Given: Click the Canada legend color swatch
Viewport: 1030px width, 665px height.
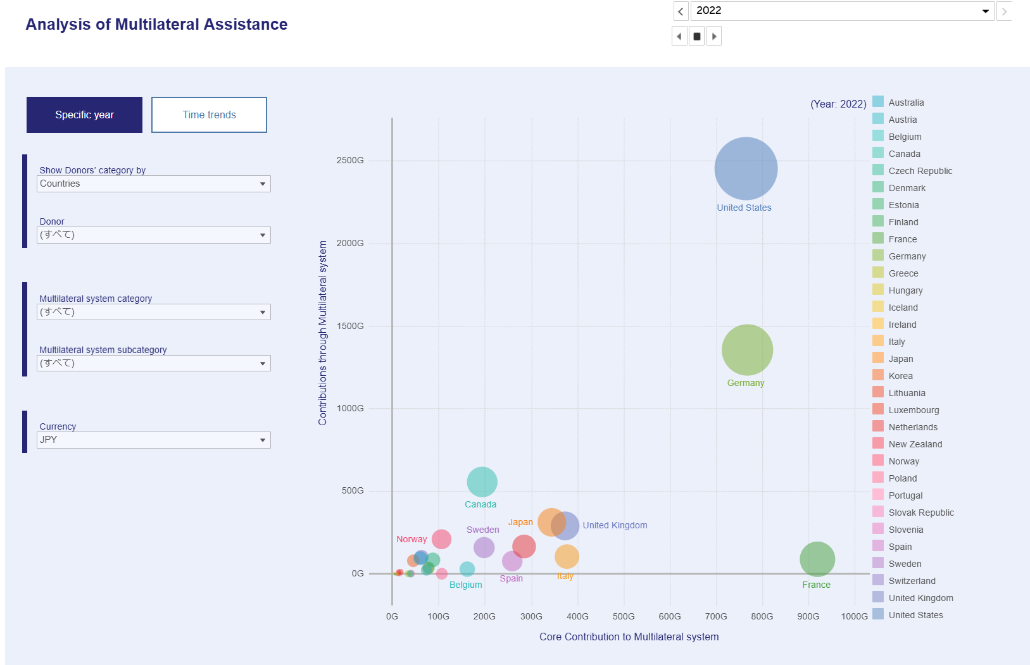Looking at the screenshot, I should (878, 152).
